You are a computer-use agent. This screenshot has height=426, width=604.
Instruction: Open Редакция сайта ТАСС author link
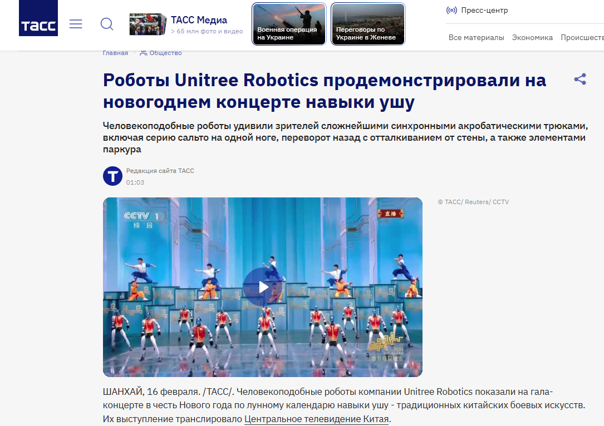coord(160,171)
